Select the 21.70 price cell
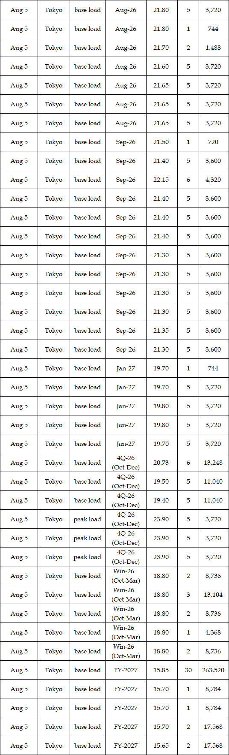 coord(161,48)
